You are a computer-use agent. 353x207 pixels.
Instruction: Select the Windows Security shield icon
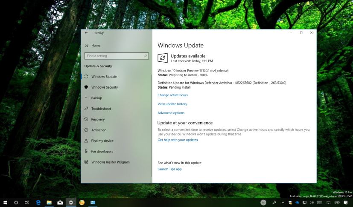[x=86, y=87]
